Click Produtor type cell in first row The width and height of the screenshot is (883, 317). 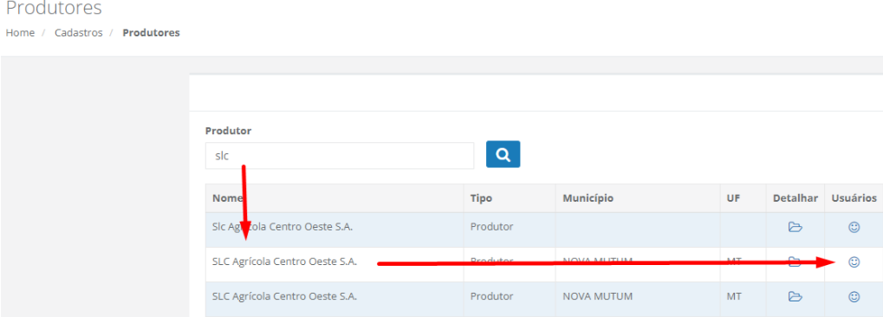(x=491, y=228)
